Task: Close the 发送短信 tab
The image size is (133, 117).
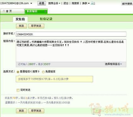Action: [45, 11]
